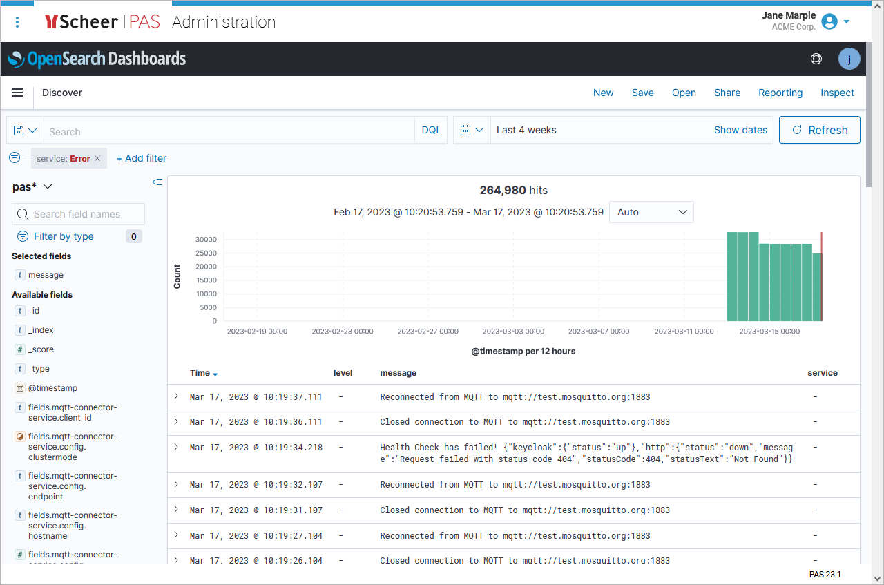Open 'Filter by type' in the fields panel
This screenshot has width=884, height=585.
62,236
